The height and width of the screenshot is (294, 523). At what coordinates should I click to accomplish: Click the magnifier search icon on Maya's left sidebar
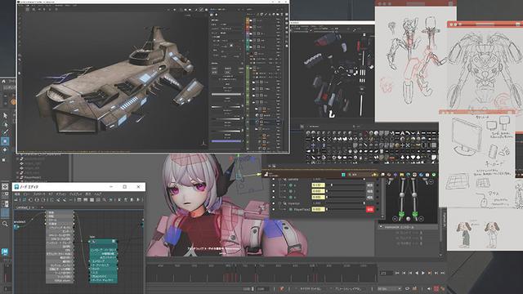(5, 224)
